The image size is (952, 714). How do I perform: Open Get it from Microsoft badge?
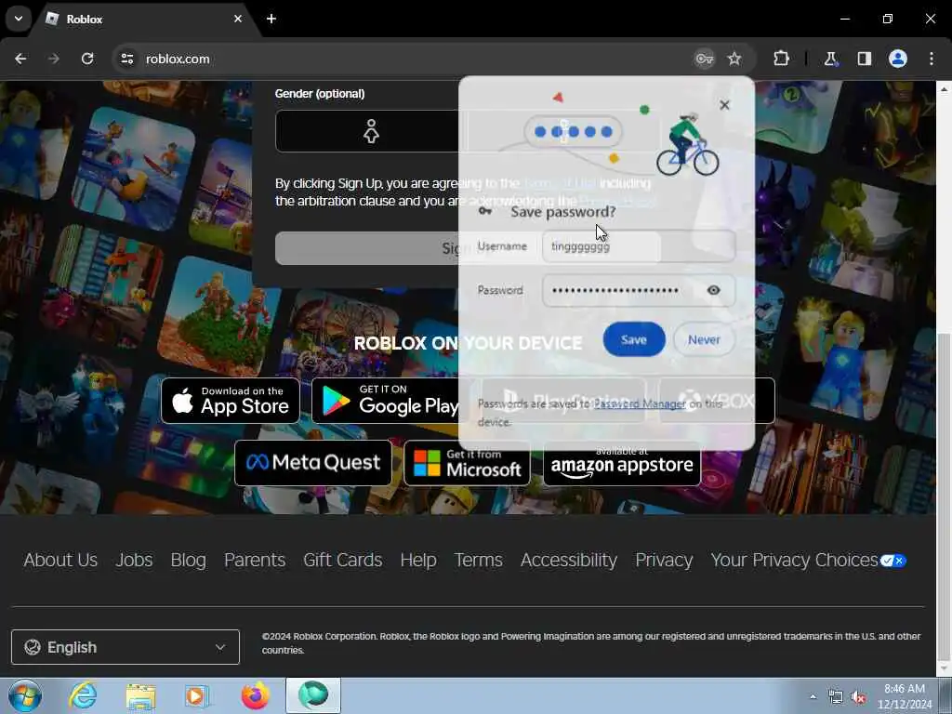pos(467,463)
